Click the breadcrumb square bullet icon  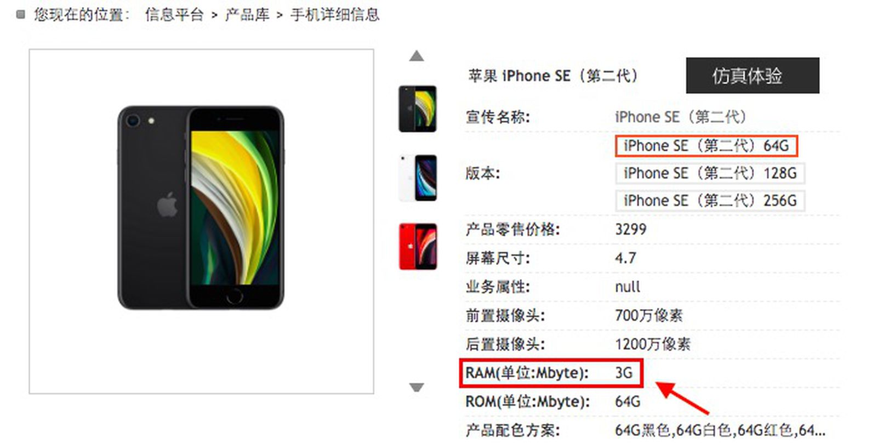[x=21, y=15]
